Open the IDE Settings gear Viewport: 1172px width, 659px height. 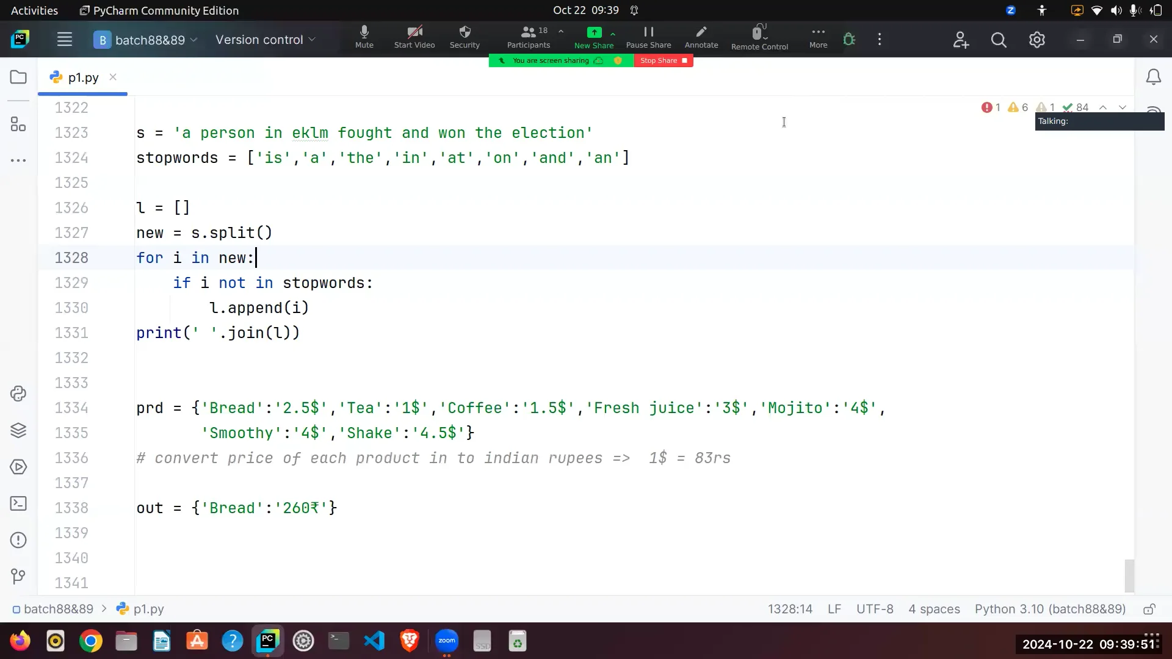pos(1037,39)
